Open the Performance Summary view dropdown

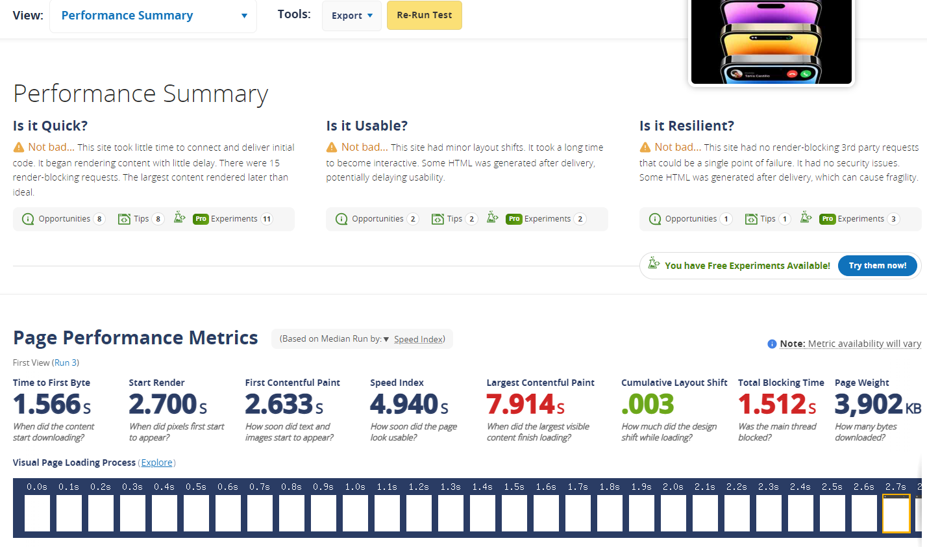(153, 16)
